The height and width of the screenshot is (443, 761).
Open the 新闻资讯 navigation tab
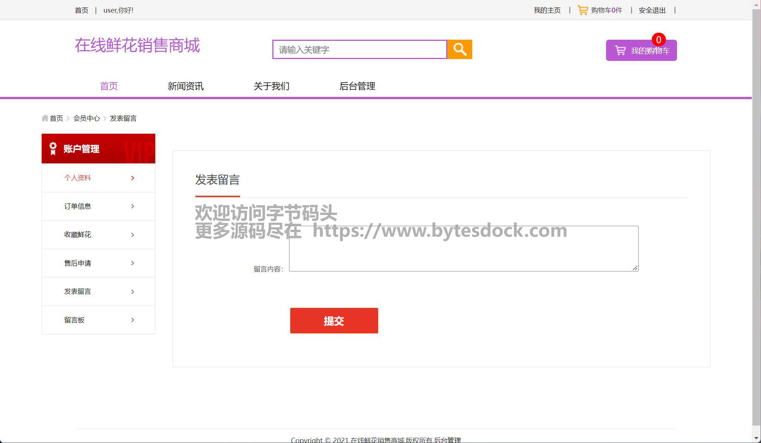[x=185, y=86]
